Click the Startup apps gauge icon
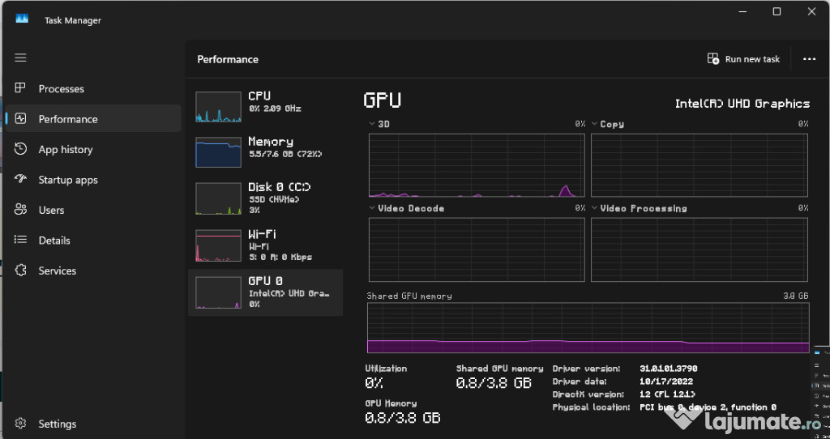Viewport: 830px width, 439px height. click(x=21, y=180)
